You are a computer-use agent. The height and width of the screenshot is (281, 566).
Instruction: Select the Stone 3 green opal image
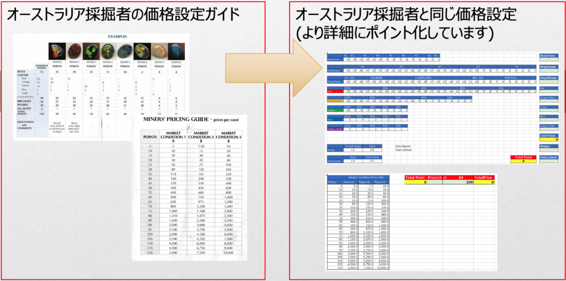pos(91,51)
